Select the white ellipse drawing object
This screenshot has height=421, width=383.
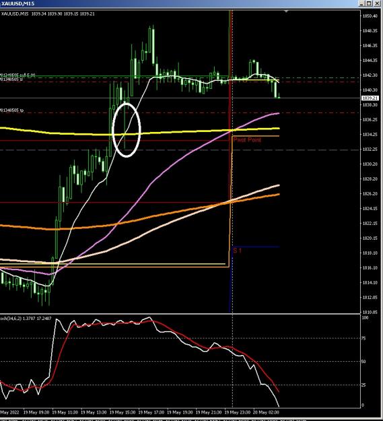pyautogui.click(x=127, y=130)
